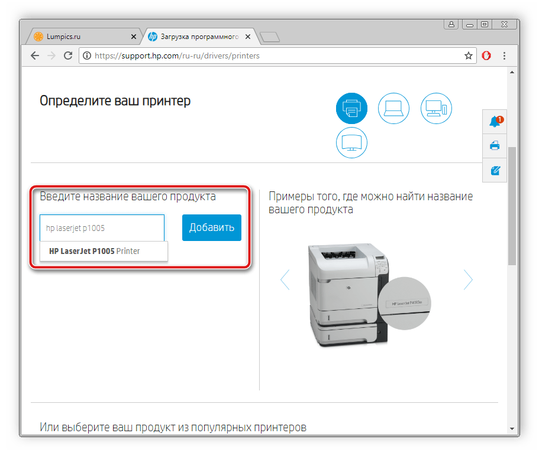Image resolution: width=539 pixels, height=456 pixels.
Task: Click Или выберите ваш продукт heading
Action: [173, 427]
